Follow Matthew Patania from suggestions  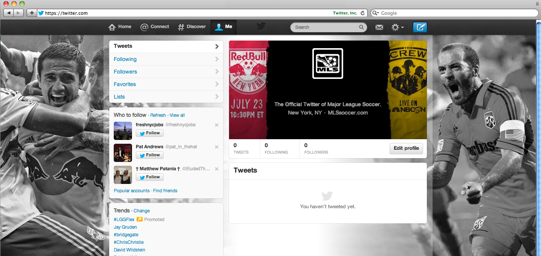[149, 177]
